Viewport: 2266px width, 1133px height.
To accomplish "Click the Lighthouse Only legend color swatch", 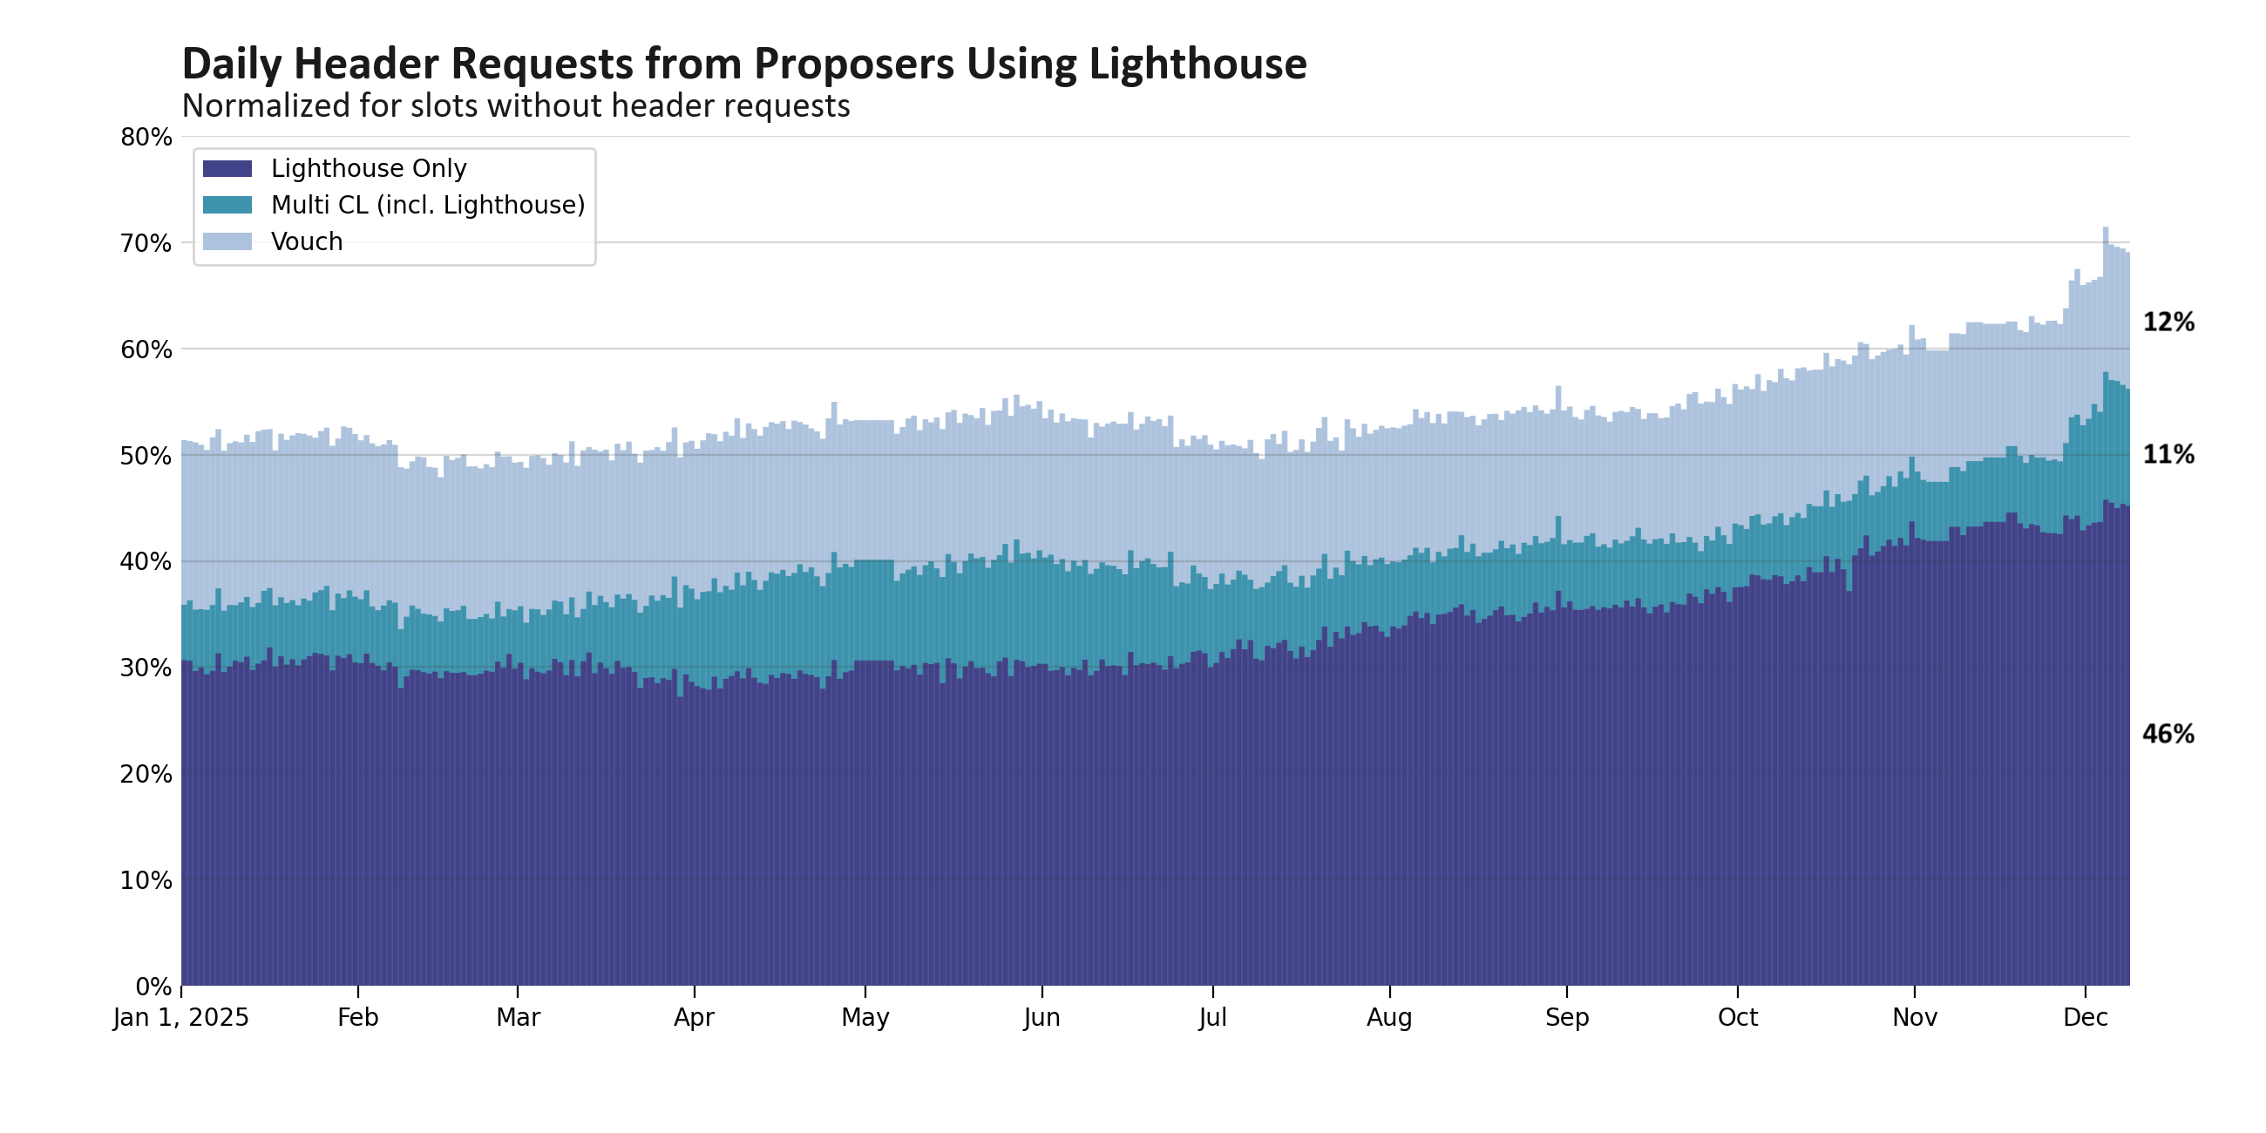I will (x=227, y=168).
